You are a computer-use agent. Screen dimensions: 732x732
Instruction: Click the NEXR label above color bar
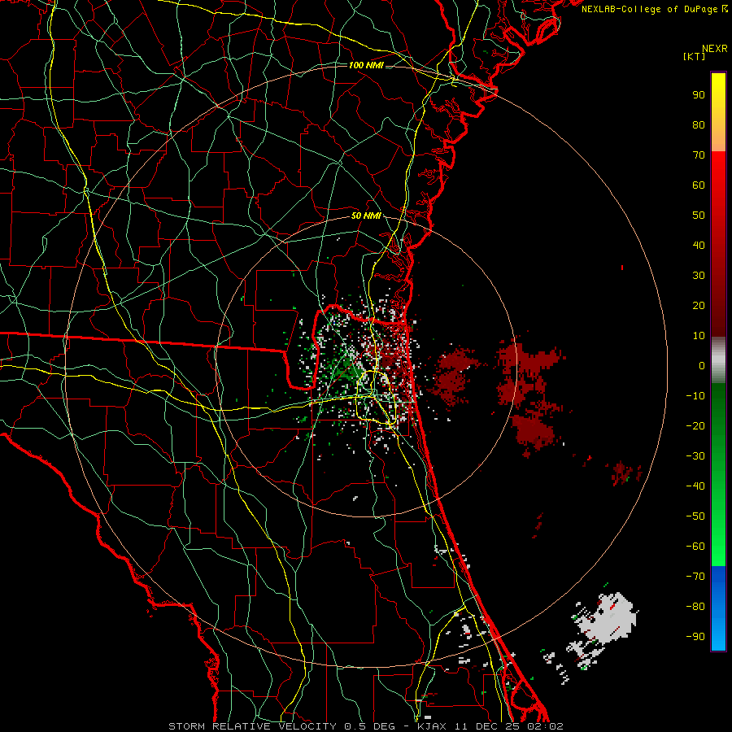(715, 49)
